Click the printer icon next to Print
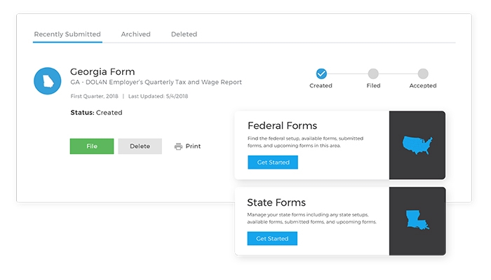 click(178, 146)
